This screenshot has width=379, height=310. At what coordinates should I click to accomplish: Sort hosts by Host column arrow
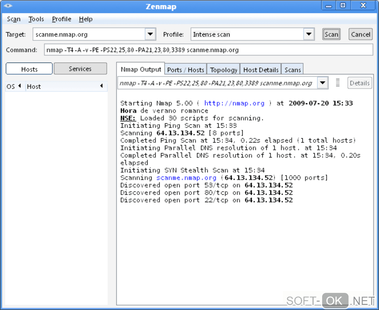pyautogui.click(x=101, y=85)
